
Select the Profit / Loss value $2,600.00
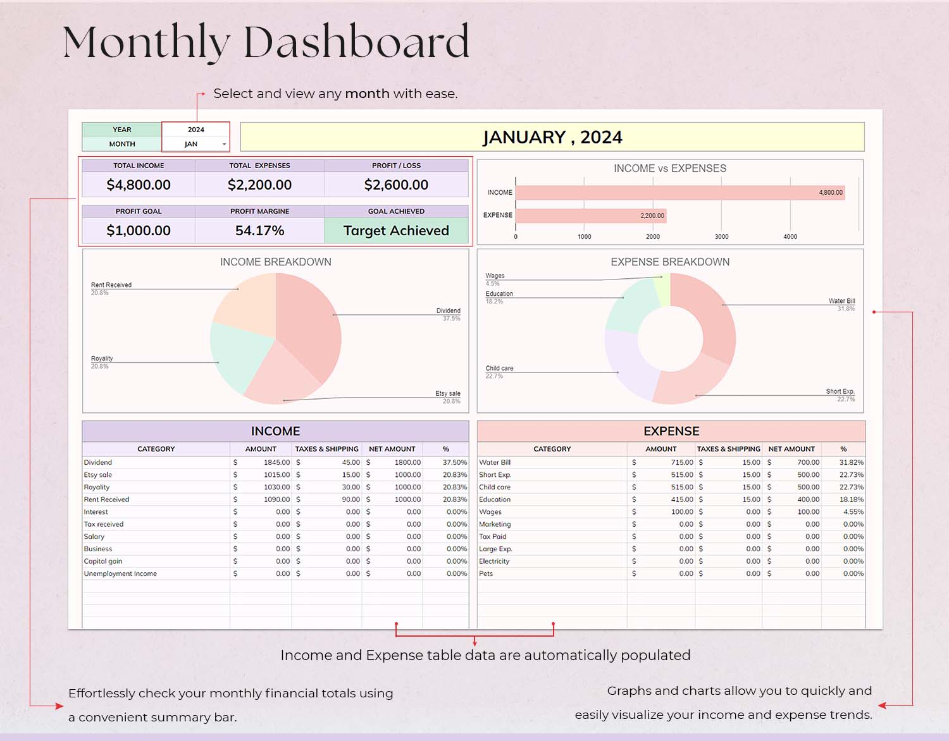(396, 185)
